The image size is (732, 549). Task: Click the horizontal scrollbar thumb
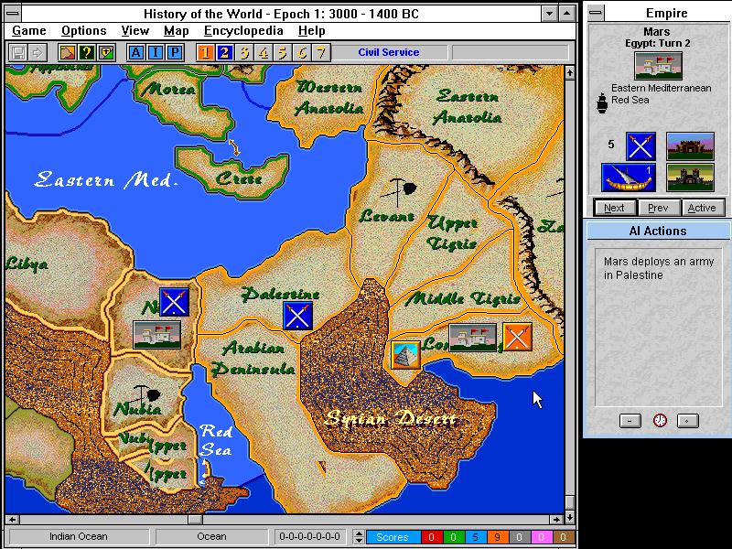pos(195,519)
